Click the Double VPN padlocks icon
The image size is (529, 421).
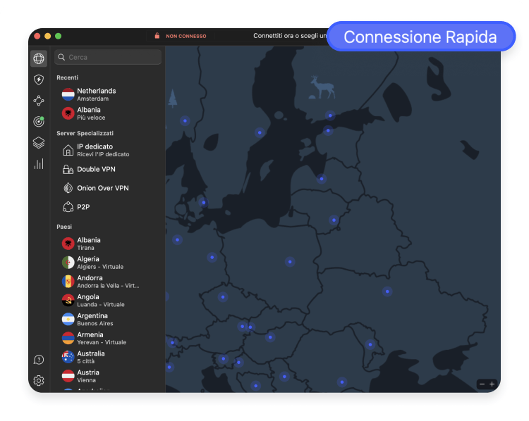click(x=68, y=170)
